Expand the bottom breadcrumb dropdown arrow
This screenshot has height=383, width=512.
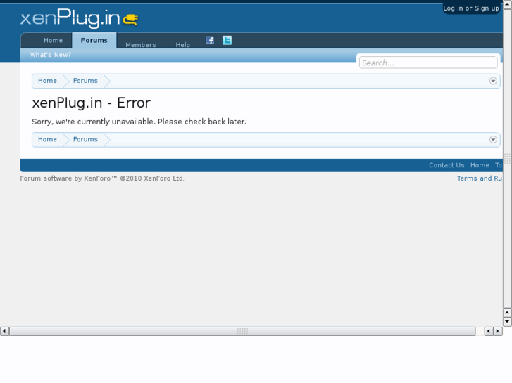tap(493, 140)
